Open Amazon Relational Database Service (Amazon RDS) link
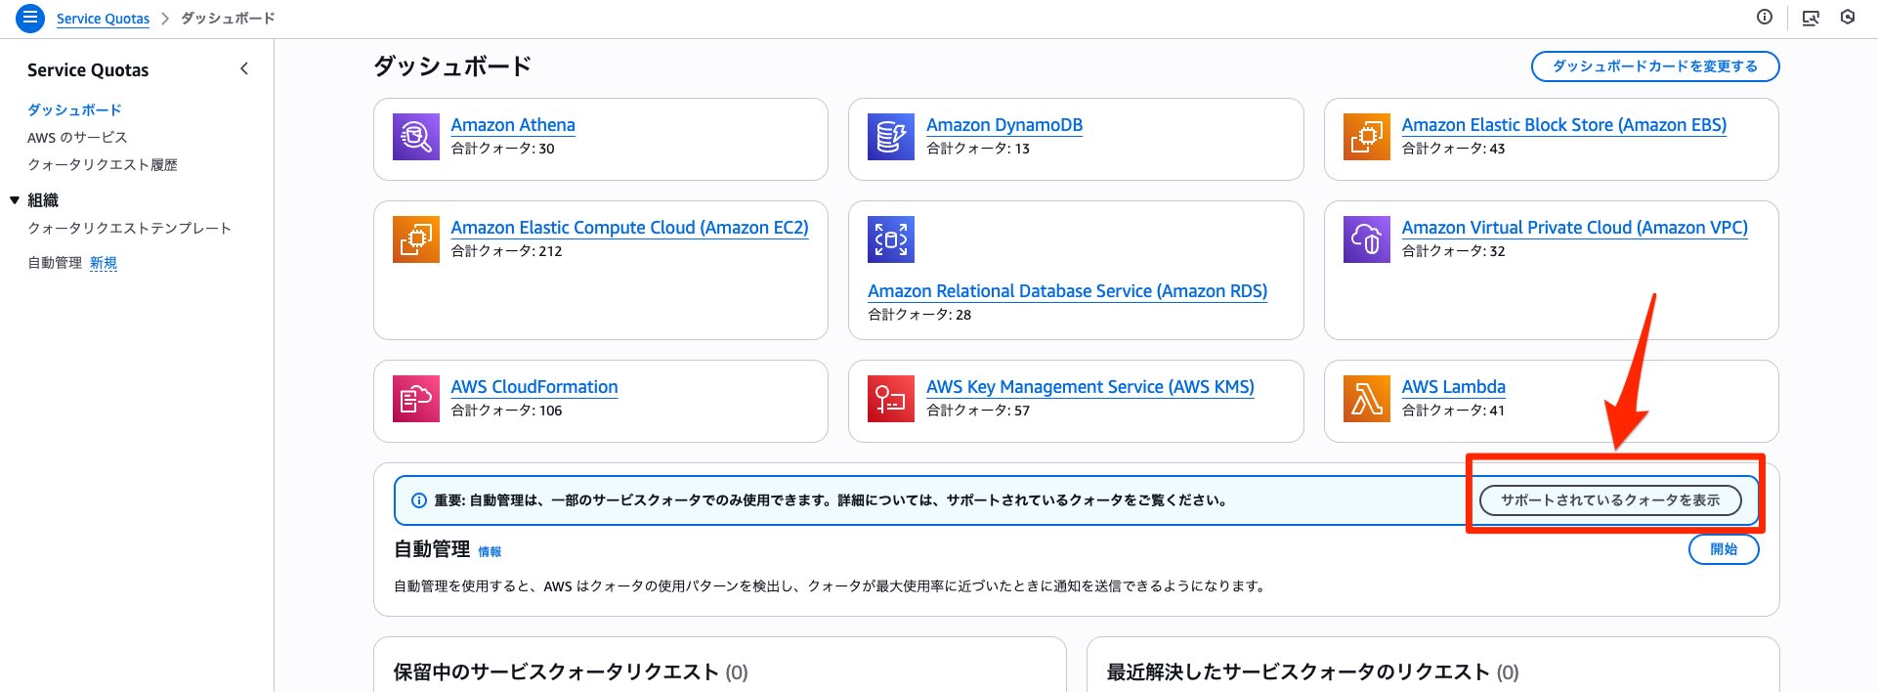The height and width of the screenshot is (692, 1878). point(1067,291)
